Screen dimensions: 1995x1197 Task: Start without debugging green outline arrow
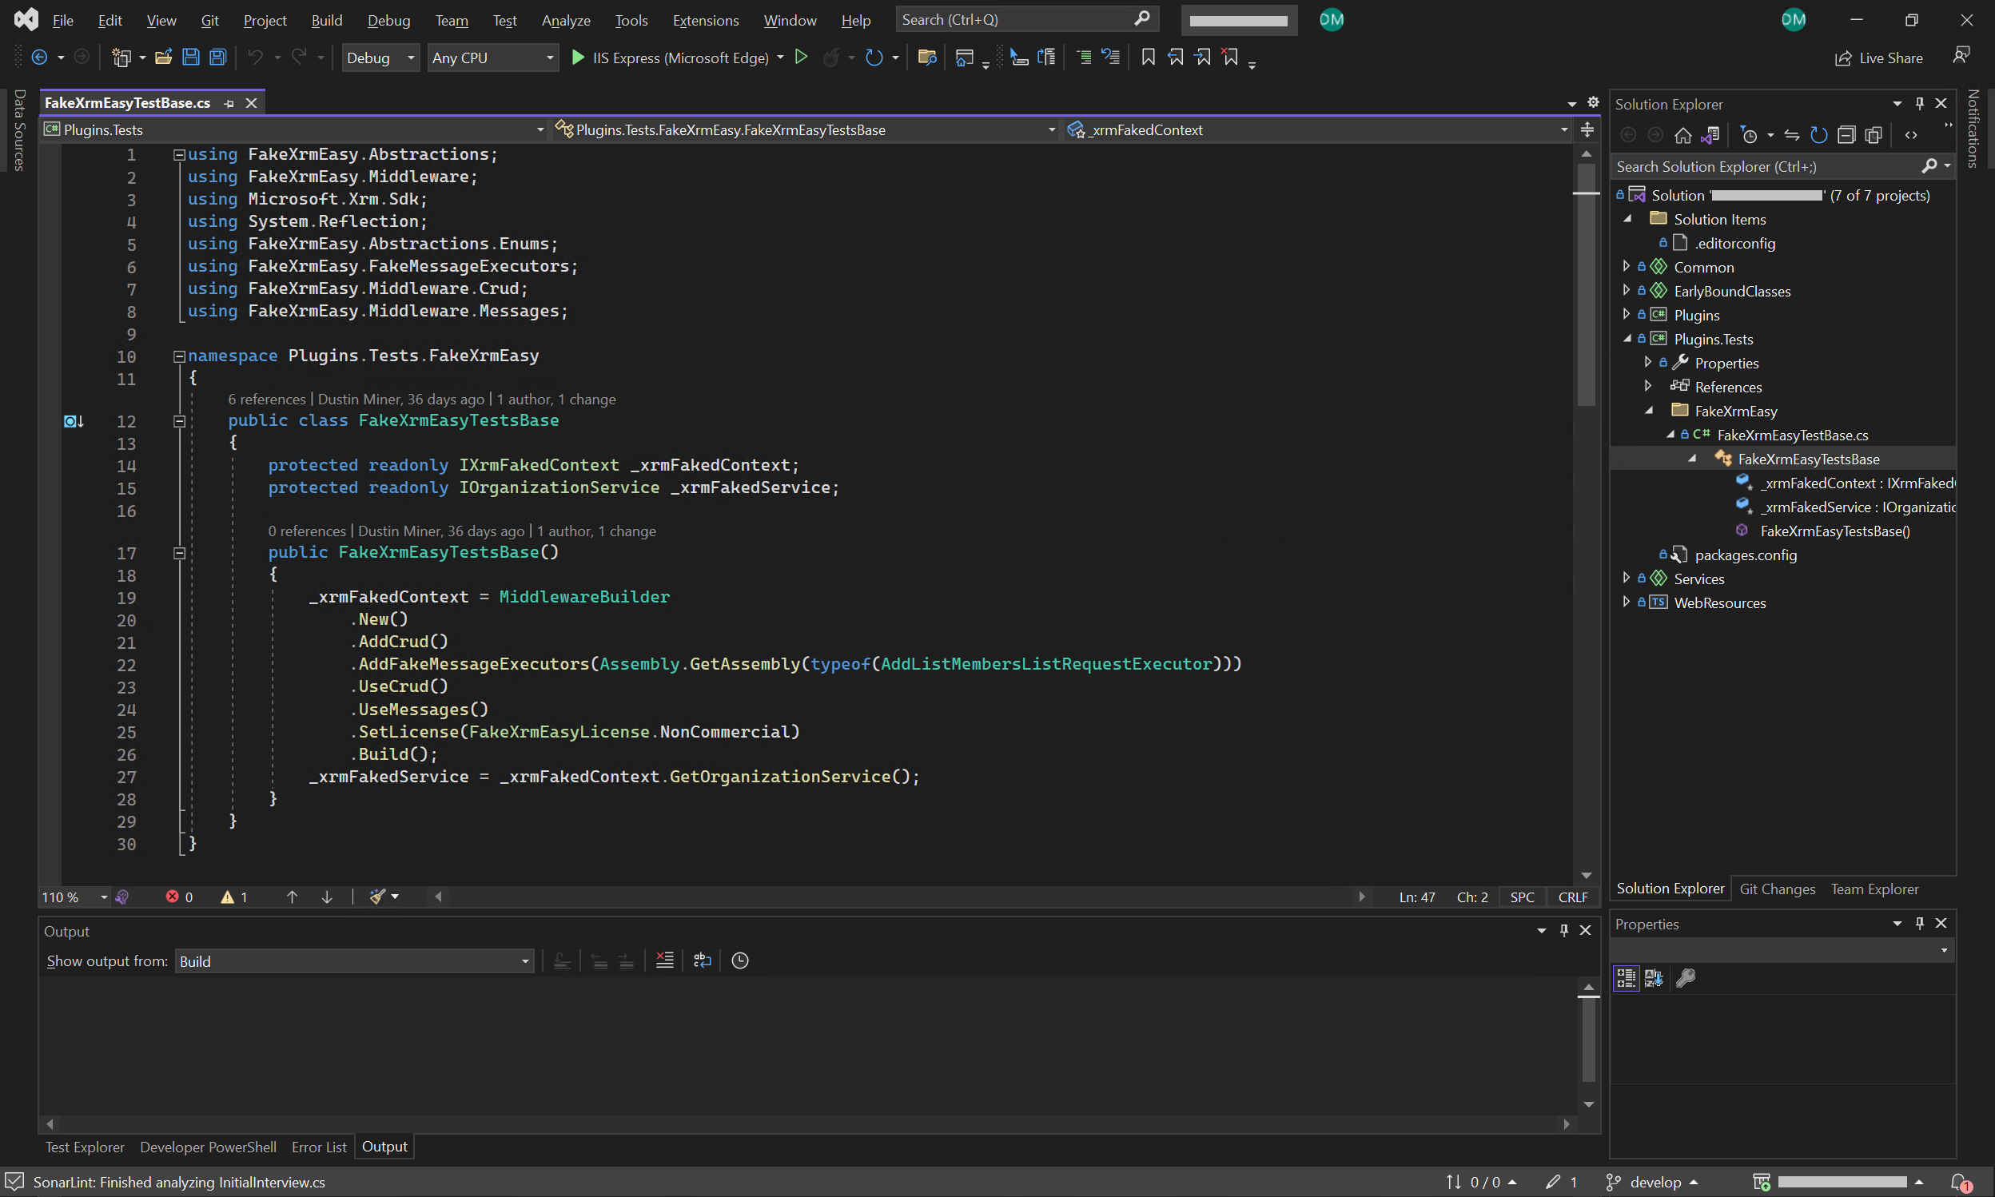click(801, 58)
